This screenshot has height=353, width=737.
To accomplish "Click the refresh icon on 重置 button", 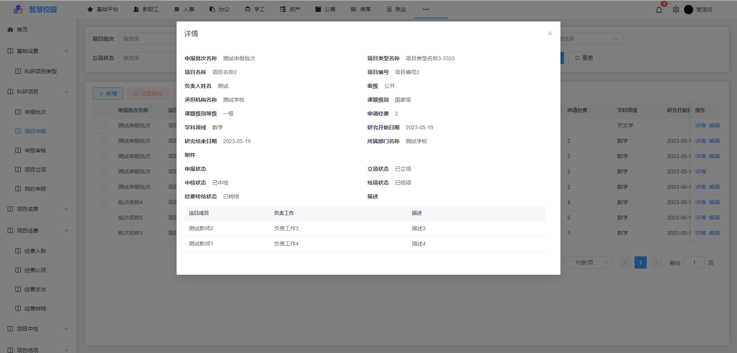I will (578, 58).
